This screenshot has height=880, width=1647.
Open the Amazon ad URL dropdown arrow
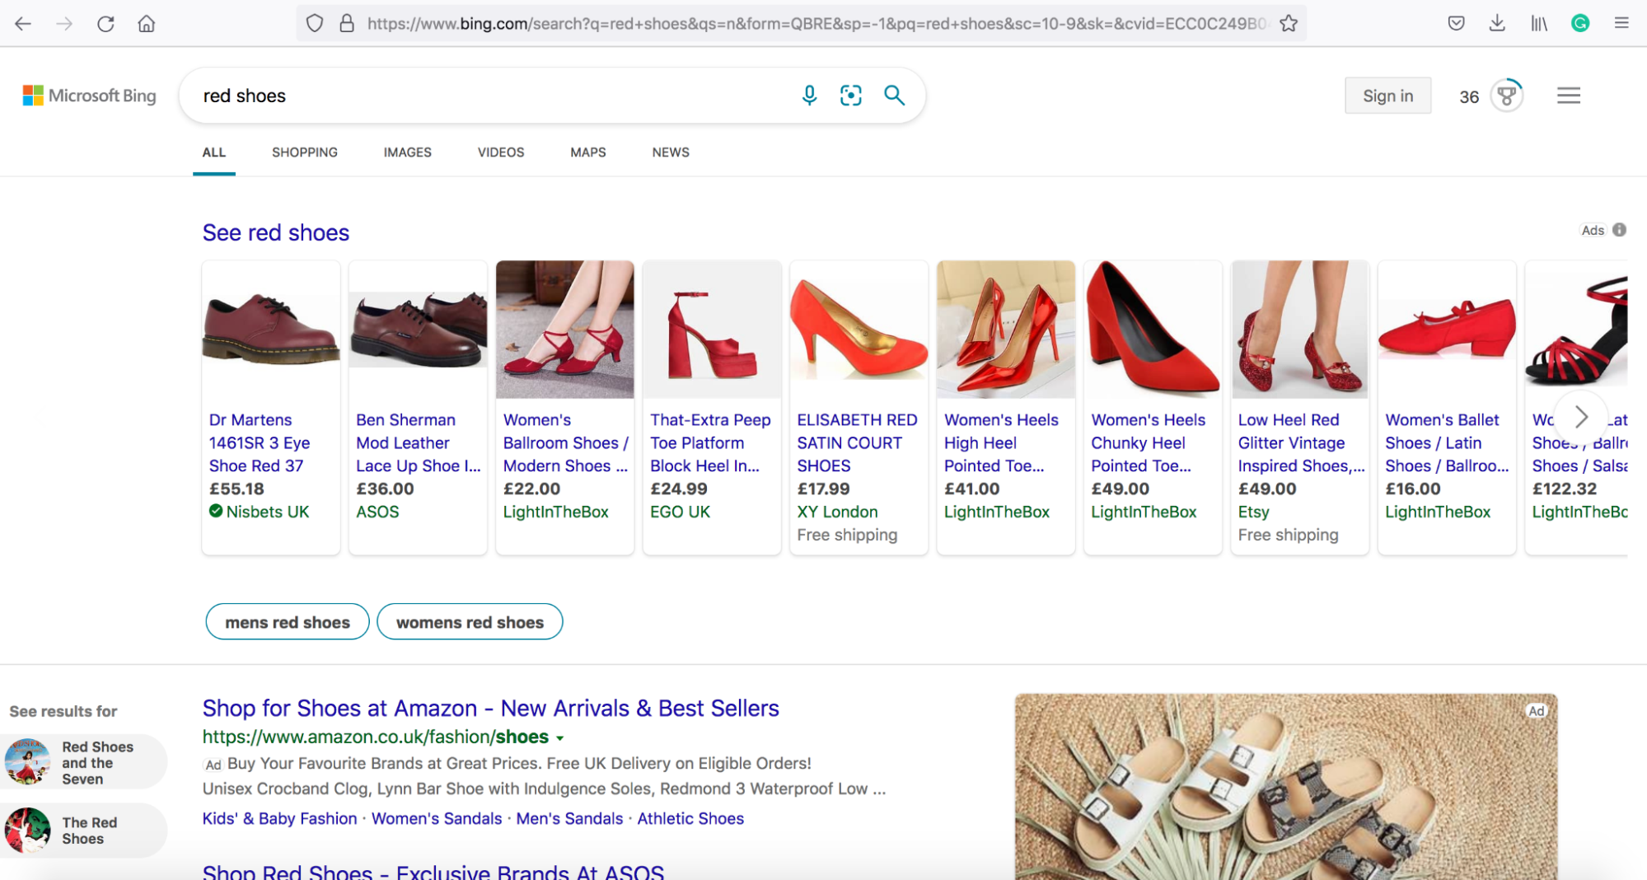tap(560, 738)
